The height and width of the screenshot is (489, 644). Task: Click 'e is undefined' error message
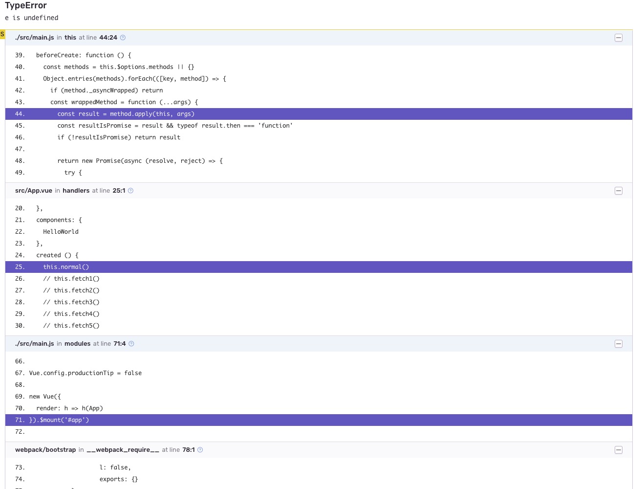tap(32, 18)
